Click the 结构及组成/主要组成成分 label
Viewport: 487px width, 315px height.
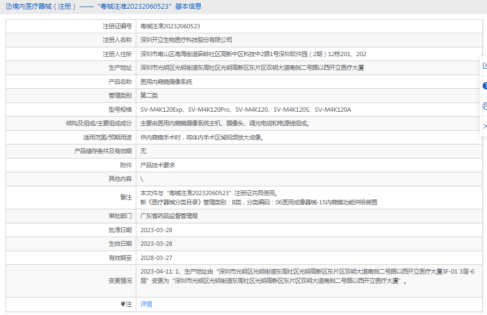99,123
